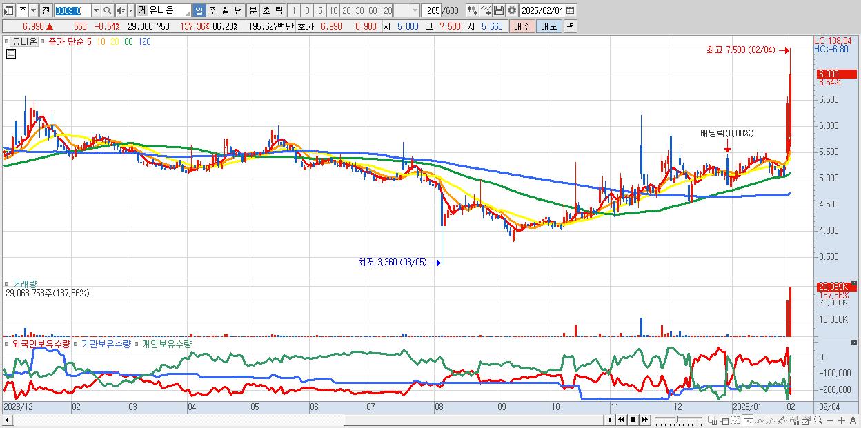861x428 pixels.
Task: Click the dotted chart compare icon at bottom
Action: (x=735, y=420)
